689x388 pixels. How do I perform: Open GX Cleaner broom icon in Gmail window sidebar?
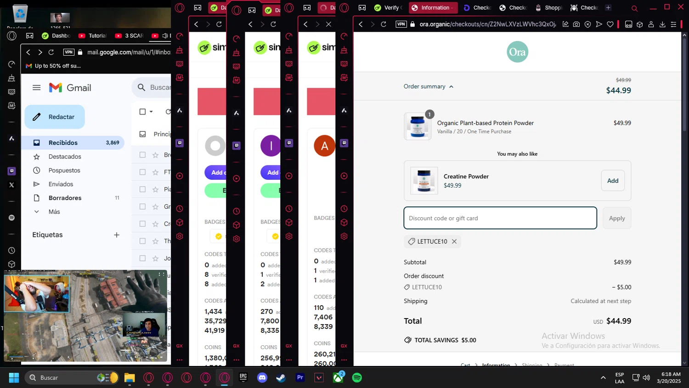click(11, 78)
